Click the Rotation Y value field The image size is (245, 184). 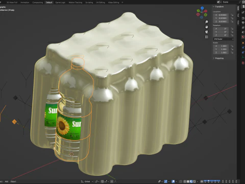click(x=221, y=32)
